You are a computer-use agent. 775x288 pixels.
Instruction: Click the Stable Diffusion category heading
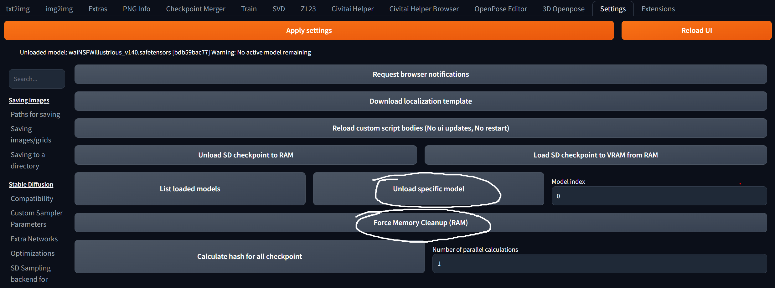pos(31,184)
